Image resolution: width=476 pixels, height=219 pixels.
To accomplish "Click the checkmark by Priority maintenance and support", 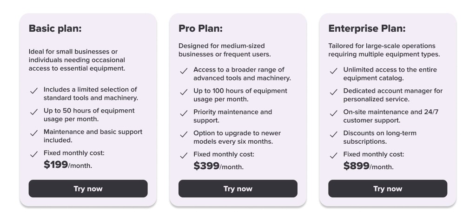I will click(x=184, y=113).
